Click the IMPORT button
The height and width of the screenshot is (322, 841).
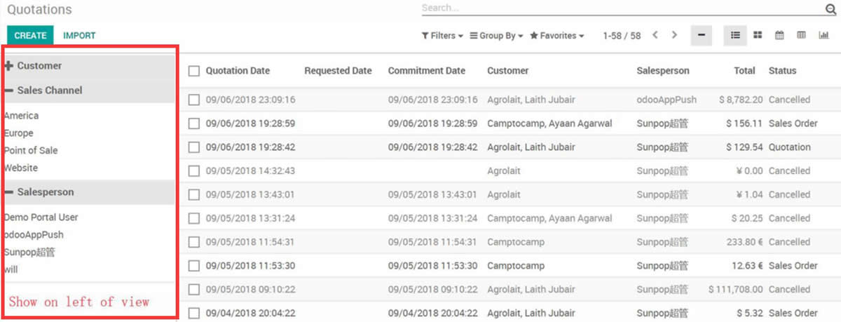(79, 36)
